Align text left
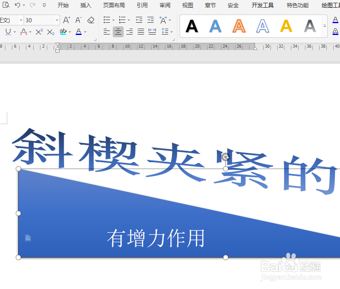This screenshot has width=340, height=289. [106, 32]
